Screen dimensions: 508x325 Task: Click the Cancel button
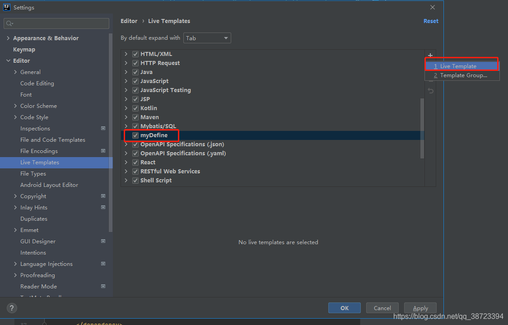(x=382, y=308)
